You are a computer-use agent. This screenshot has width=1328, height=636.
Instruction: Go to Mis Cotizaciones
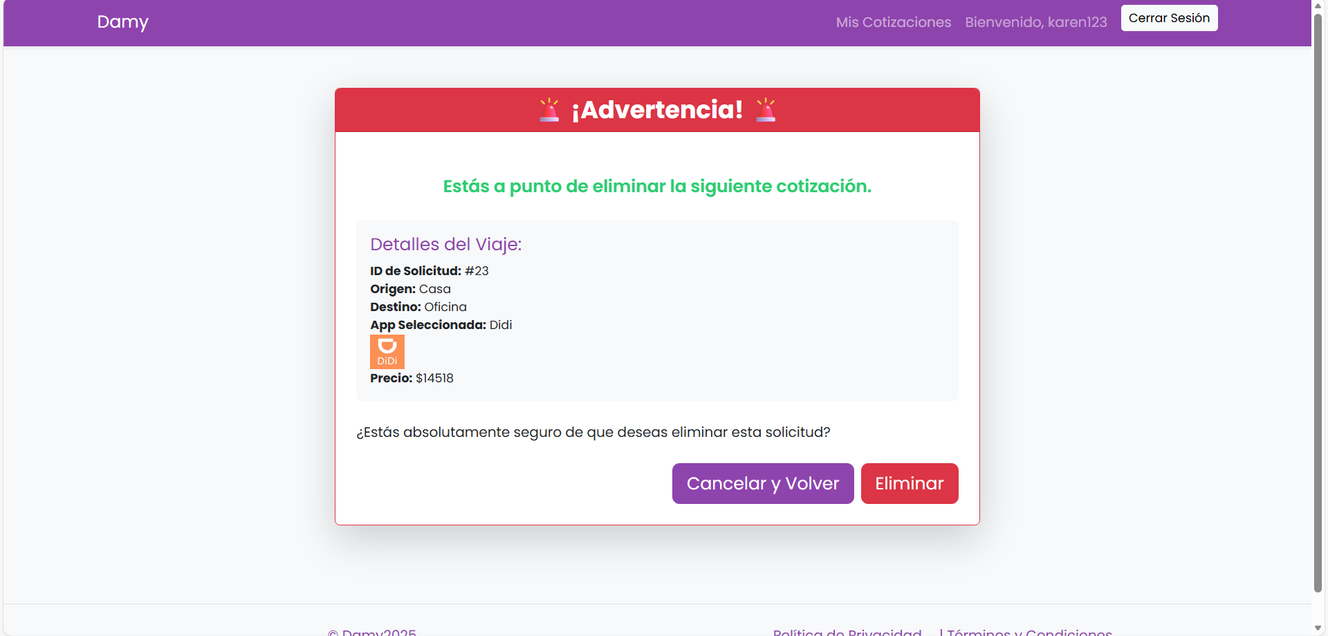tap(893, 22)
